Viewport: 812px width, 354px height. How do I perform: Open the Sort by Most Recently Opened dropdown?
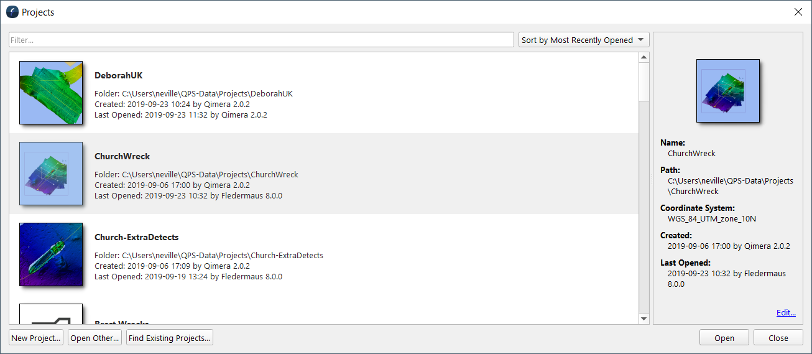point(584,40)
